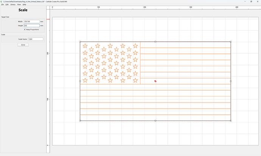Image resolution: width=261 pixels, height=156 pixels.
Task: Click the bottom-center selection handle of the flag
Action: (x=155, y=121)
